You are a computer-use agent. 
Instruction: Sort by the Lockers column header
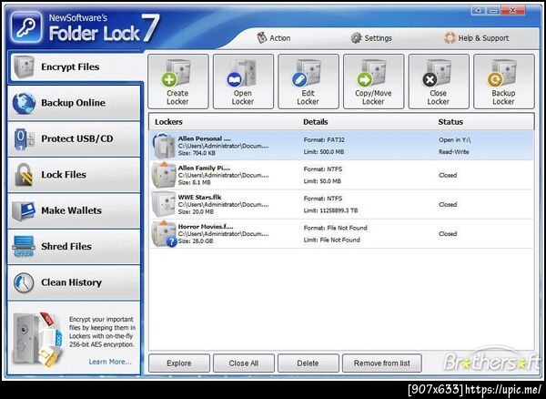click(168, 122)
